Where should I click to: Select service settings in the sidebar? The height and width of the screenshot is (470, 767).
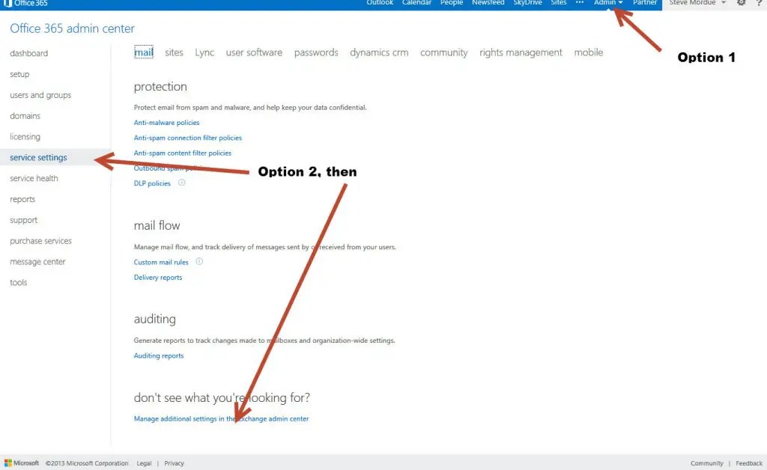(38, 157)
